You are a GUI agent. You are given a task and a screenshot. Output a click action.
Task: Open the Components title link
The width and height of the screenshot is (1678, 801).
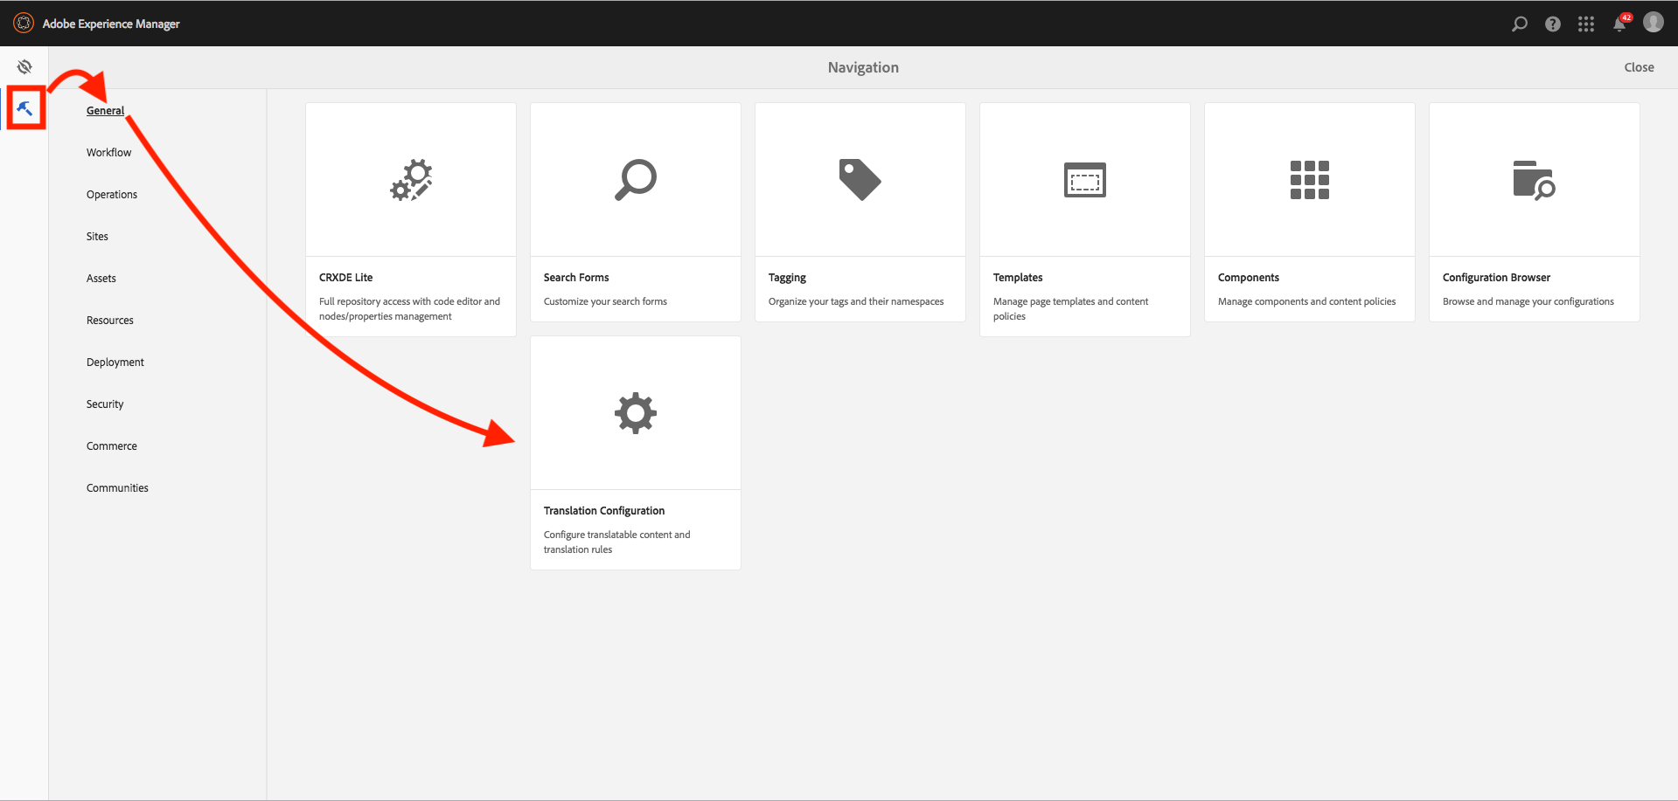1248,278
